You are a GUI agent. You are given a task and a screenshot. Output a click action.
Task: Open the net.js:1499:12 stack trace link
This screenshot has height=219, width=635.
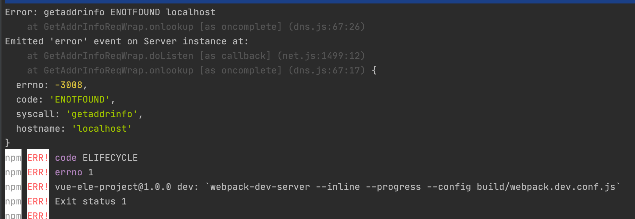[x=321, y=56]
